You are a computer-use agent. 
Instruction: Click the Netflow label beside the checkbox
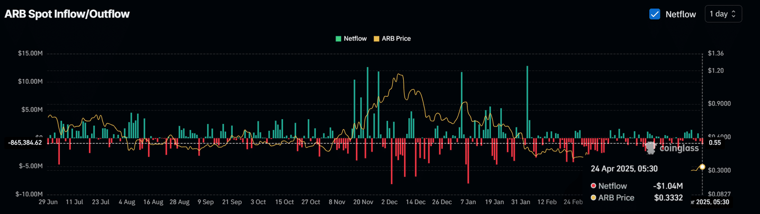(x=680, y=14)
